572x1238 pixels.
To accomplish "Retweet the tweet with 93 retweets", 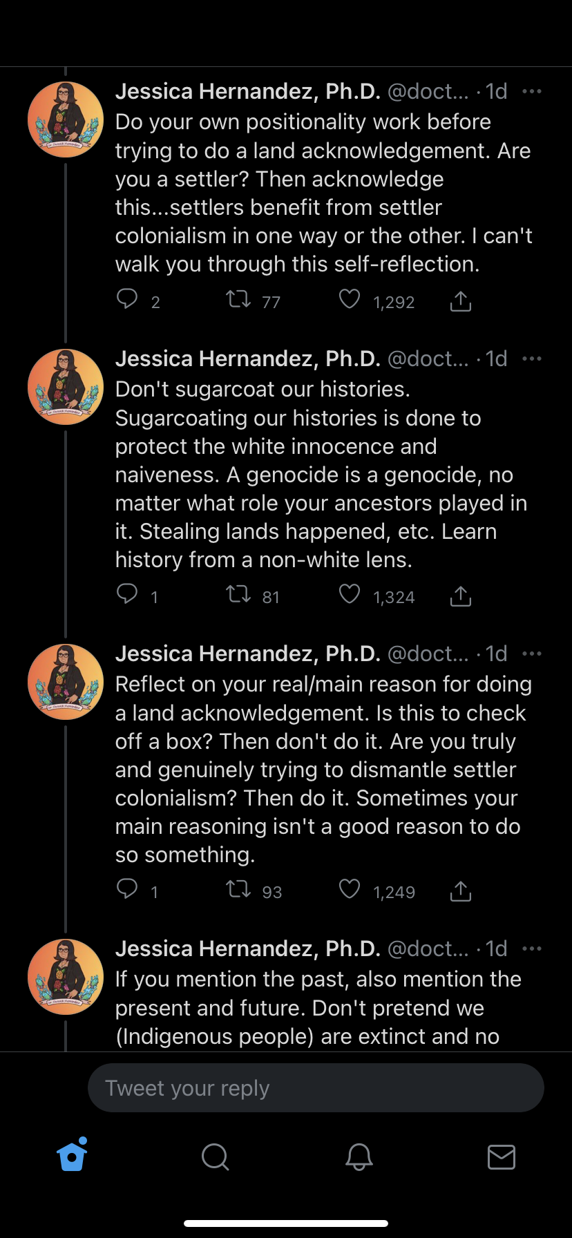I will point(239,889).
